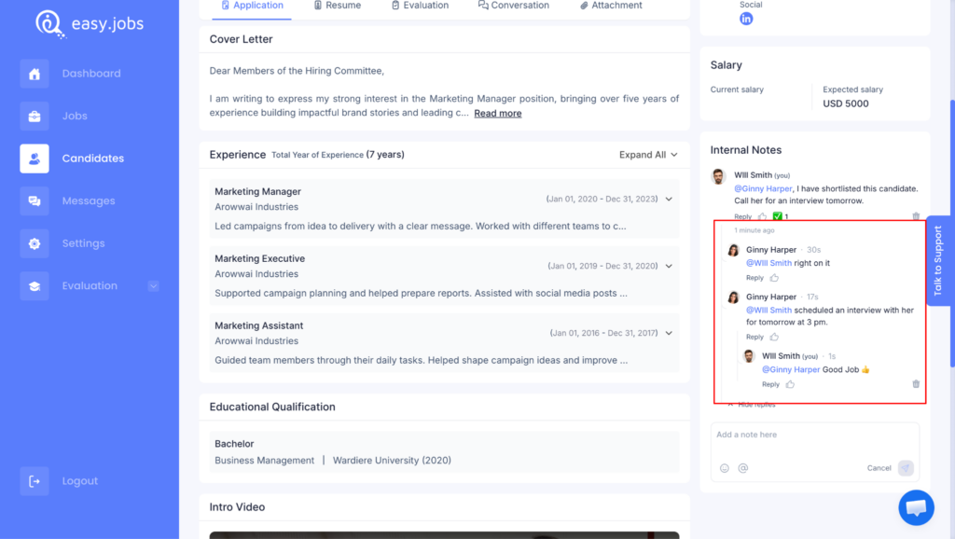Image resolution: width=955 pixels, height=539 pixels.
Task: Click the 'Bachelor' qualification text
Action: click(234, 444)
